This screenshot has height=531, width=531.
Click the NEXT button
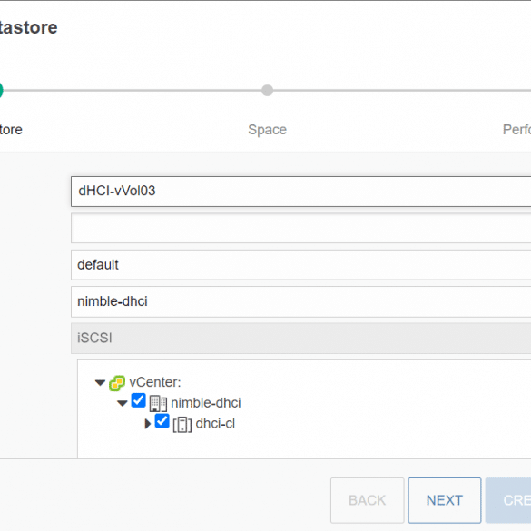[x=445, y=500]
